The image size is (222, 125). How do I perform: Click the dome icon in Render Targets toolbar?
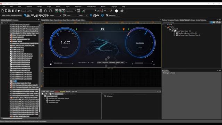[x=220, y=22]
